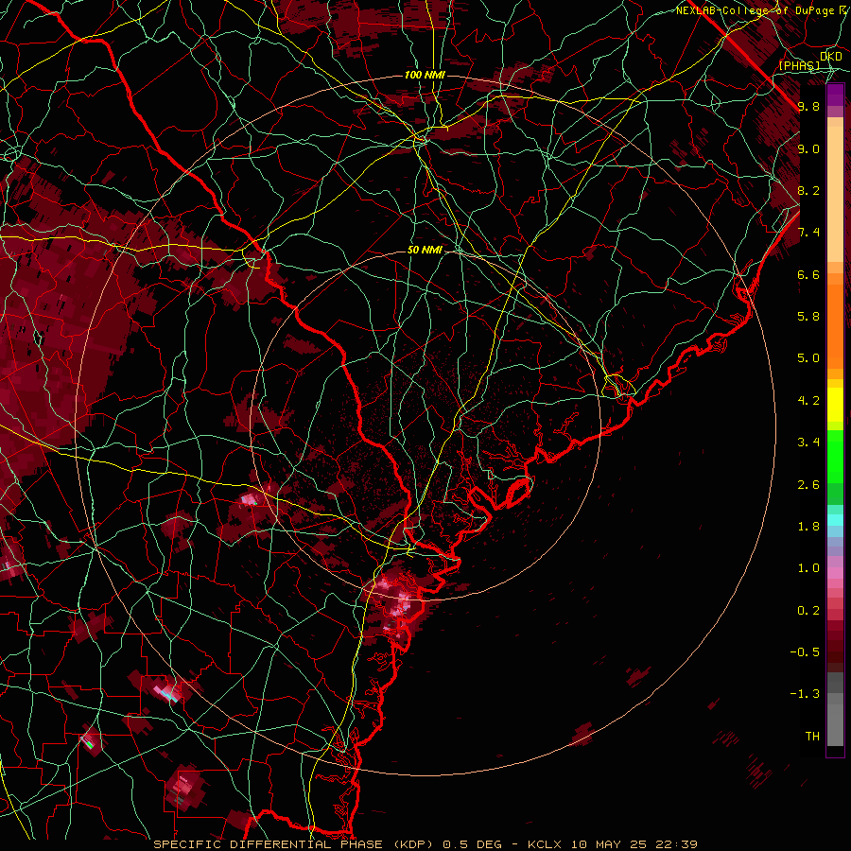Click the 50 NMI range ring label
This screenshot has height=851, width=851.
(x=425, y=250)
